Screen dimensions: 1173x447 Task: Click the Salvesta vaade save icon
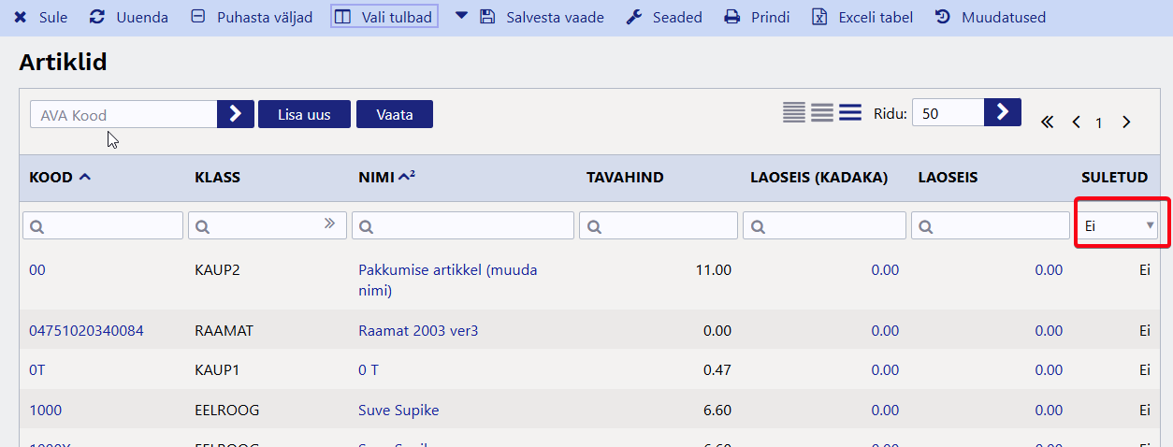click(x=486, y=18)
